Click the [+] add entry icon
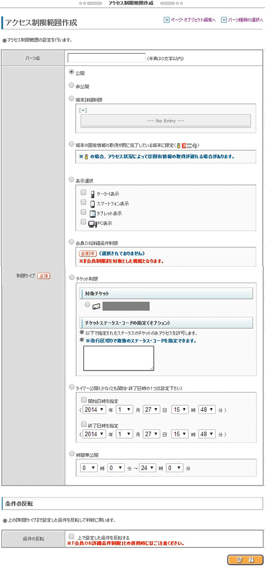This screenshot has height=567, width=265. pos(83,110)
